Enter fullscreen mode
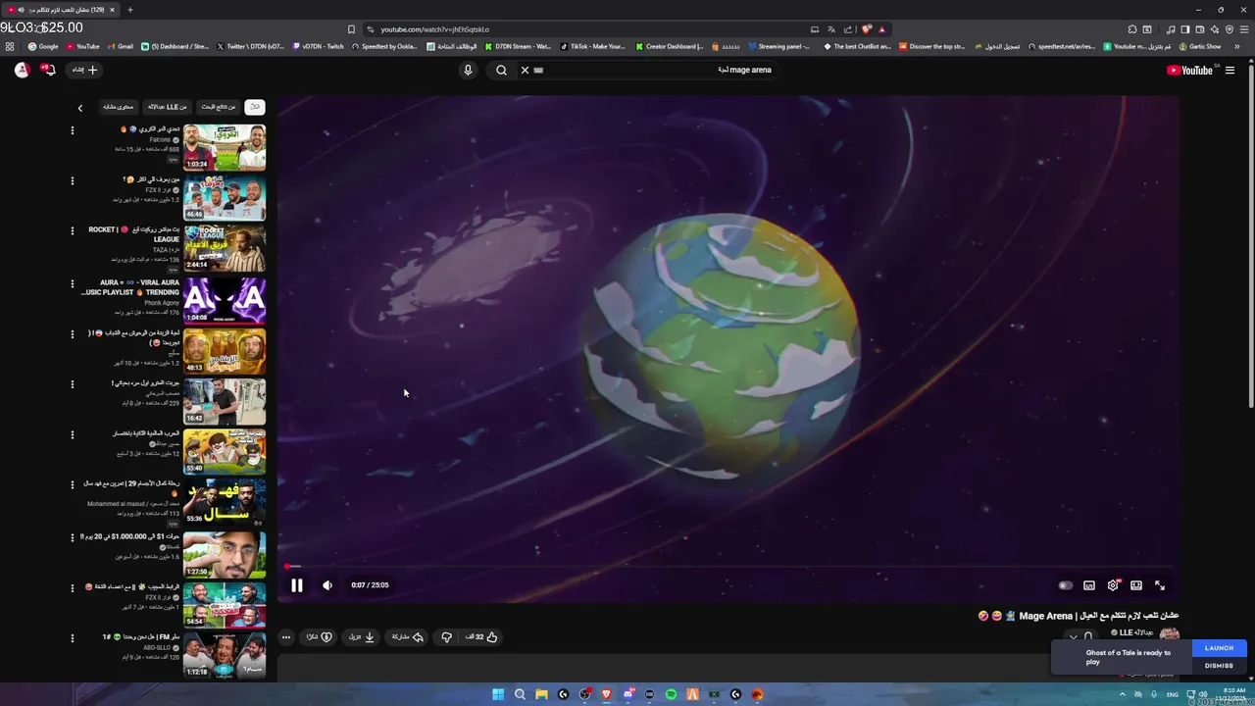This screenshot has height=706, width=1255. tap(1160, 585)
